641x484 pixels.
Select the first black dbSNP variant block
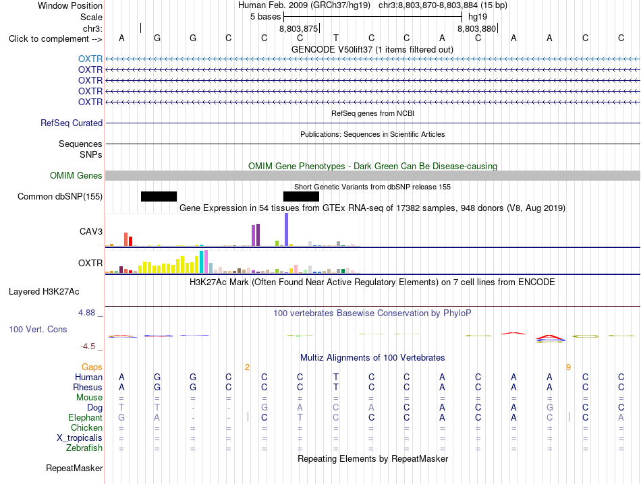click(x=159, y=196)
